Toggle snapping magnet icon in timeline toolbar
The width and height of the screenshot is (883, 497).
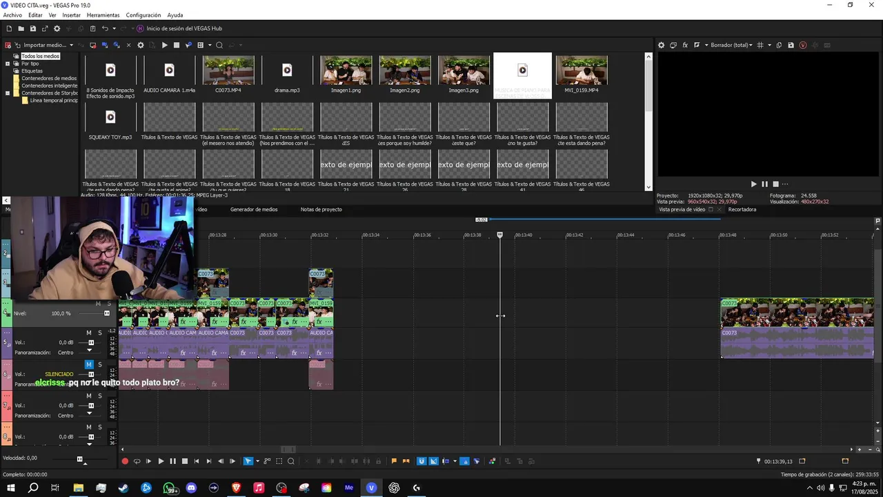click(421, 461)
